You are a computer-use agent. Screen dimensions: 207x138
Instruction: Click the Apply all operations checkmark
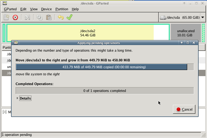pyautogui.click(x=69, y=17)
